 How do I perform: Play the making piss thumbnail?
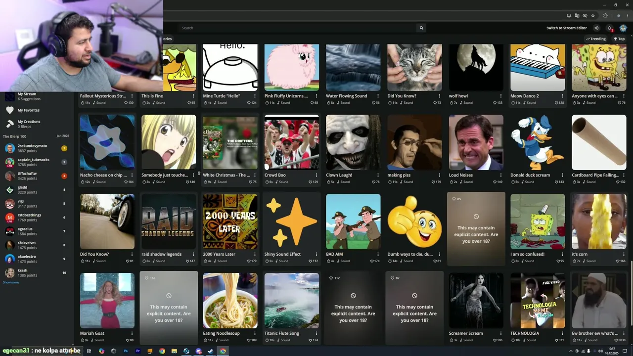pyautogui.click(x=414, y=142)
